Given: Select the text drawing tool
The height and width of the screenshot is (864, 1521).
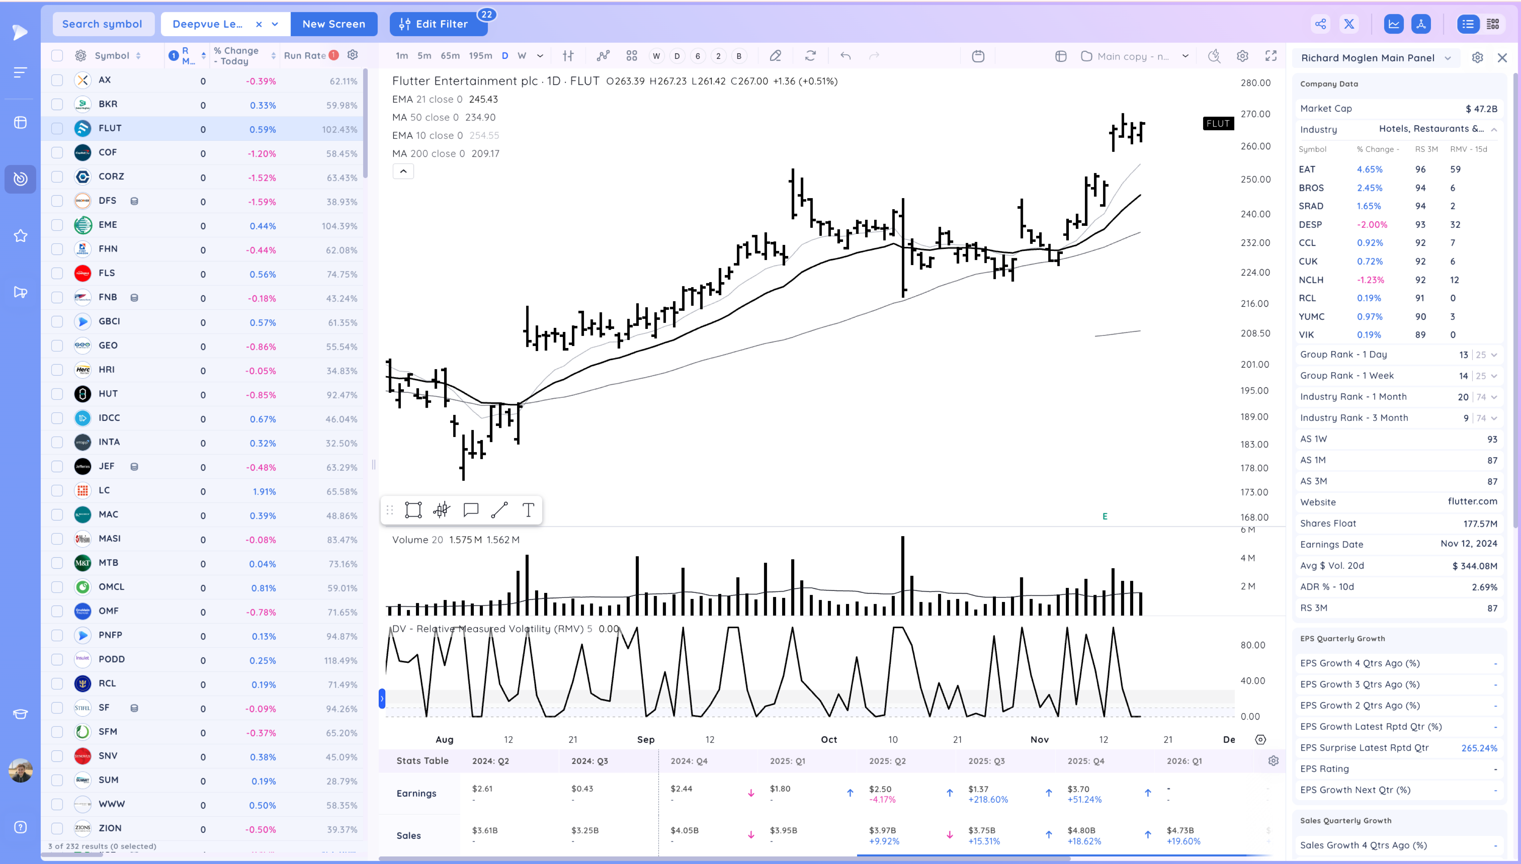Looking at the screenshot, I should 528,510.
